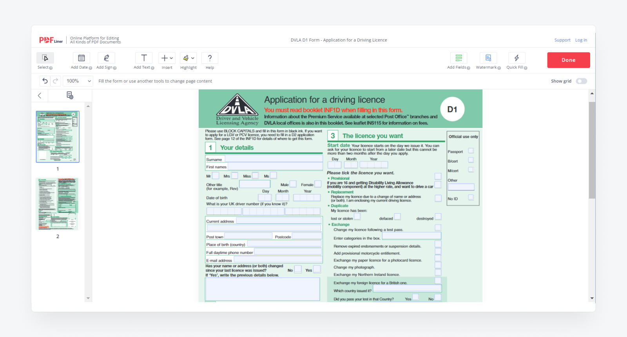Tick No for name or address changed
Viewport: 627px width, 337px height.
coord(298,269)
